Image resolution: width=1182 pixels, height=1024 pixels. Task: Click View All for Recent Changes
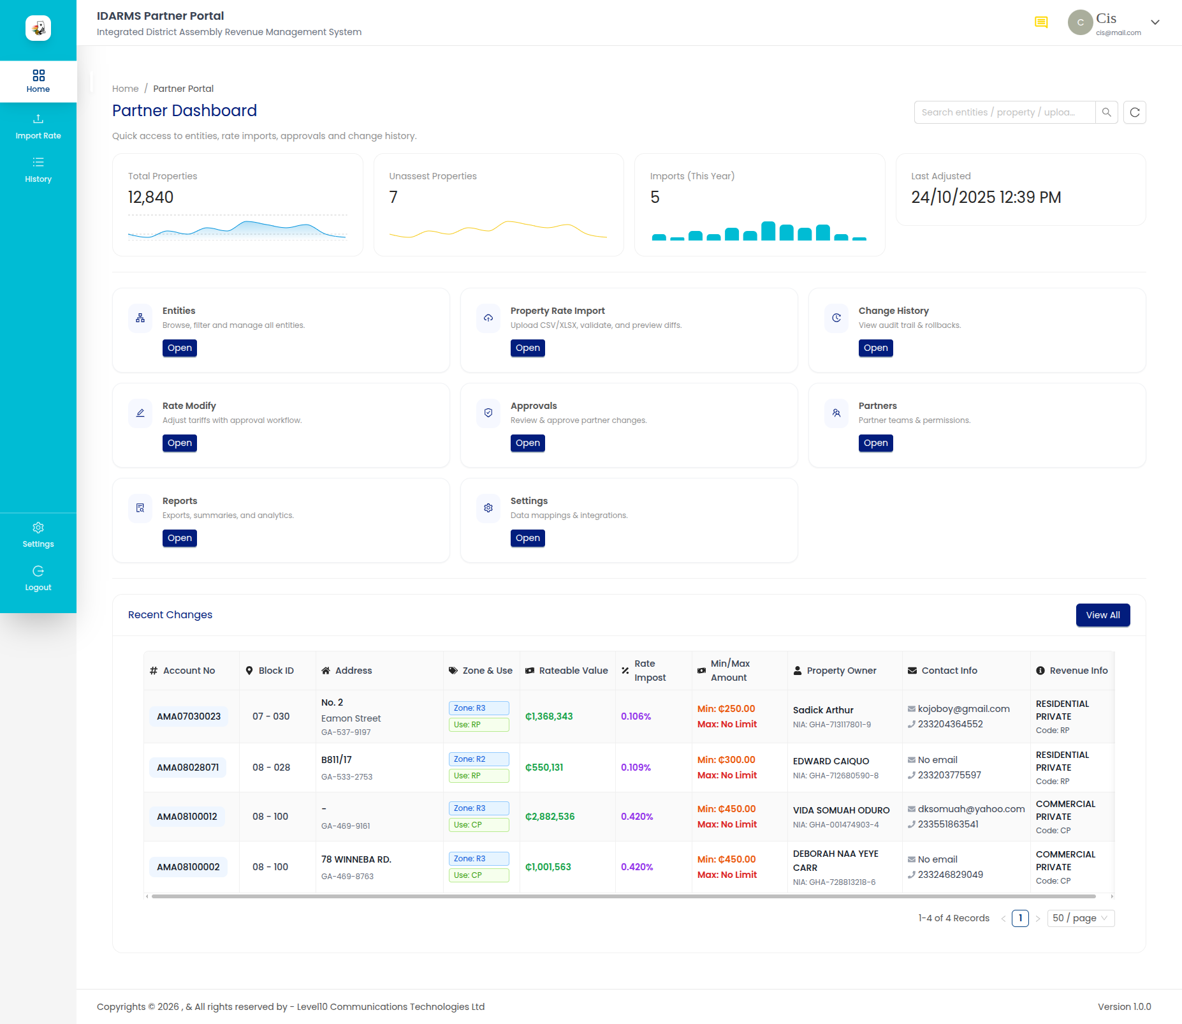[1103, 615]
